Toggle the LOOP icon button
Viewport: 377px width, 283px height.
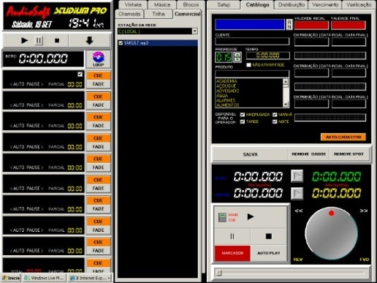point(99,59)
